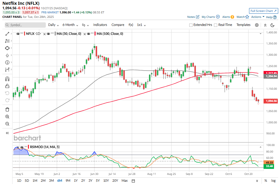280x188 pixels.
Task: Zoom out using the magnifier minus icon
Action: 7,124
